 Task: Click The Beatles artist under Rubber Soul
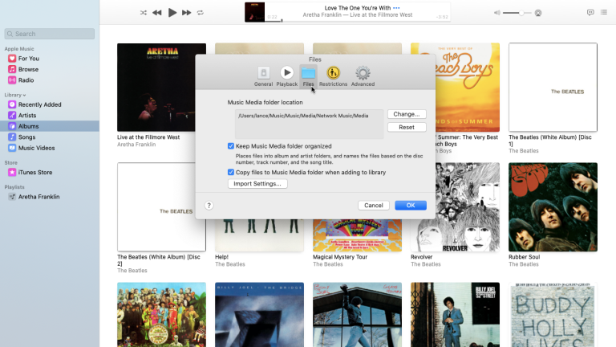coord(524,264)
